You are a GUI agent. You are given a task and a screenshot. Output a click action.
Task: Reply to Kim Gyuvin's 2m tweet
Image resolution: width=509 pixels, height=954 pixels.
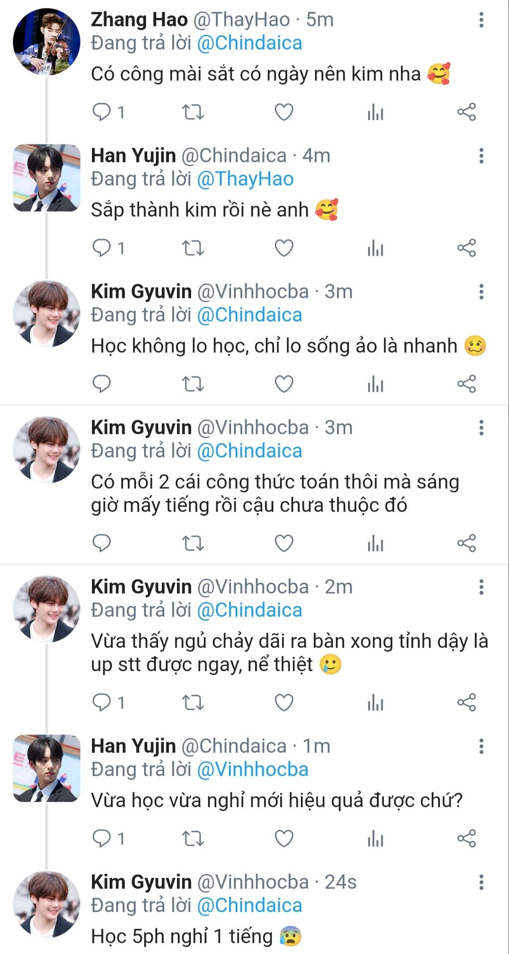[x=102, y=702]
